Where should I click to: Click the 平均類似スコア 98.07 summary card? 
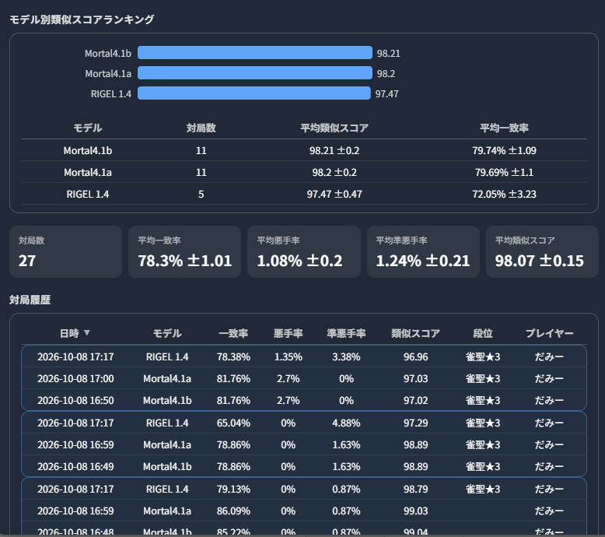pyautogui.click(x=542, y=251)
